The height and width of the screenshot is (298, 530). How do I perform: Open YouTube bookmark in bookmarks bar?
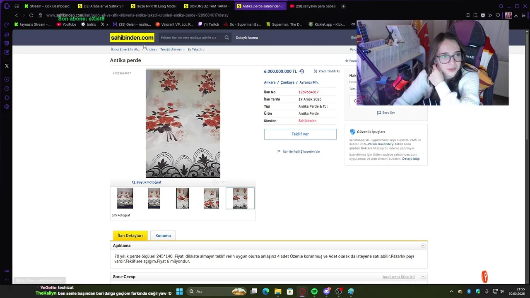[x=66, y=24]
